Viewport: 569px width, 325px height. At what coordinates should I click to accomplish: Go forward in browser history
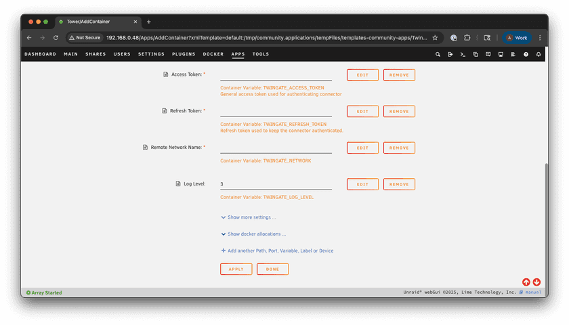pos(42,38)
